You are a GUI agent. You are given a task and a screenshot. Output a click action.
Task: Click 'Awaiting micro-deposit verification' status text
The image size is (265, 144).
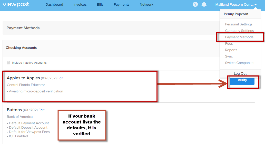point(36,91)
